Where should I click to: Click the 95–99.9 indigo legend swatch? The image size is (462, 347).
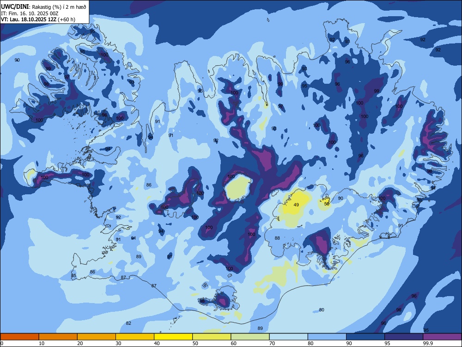404,337
